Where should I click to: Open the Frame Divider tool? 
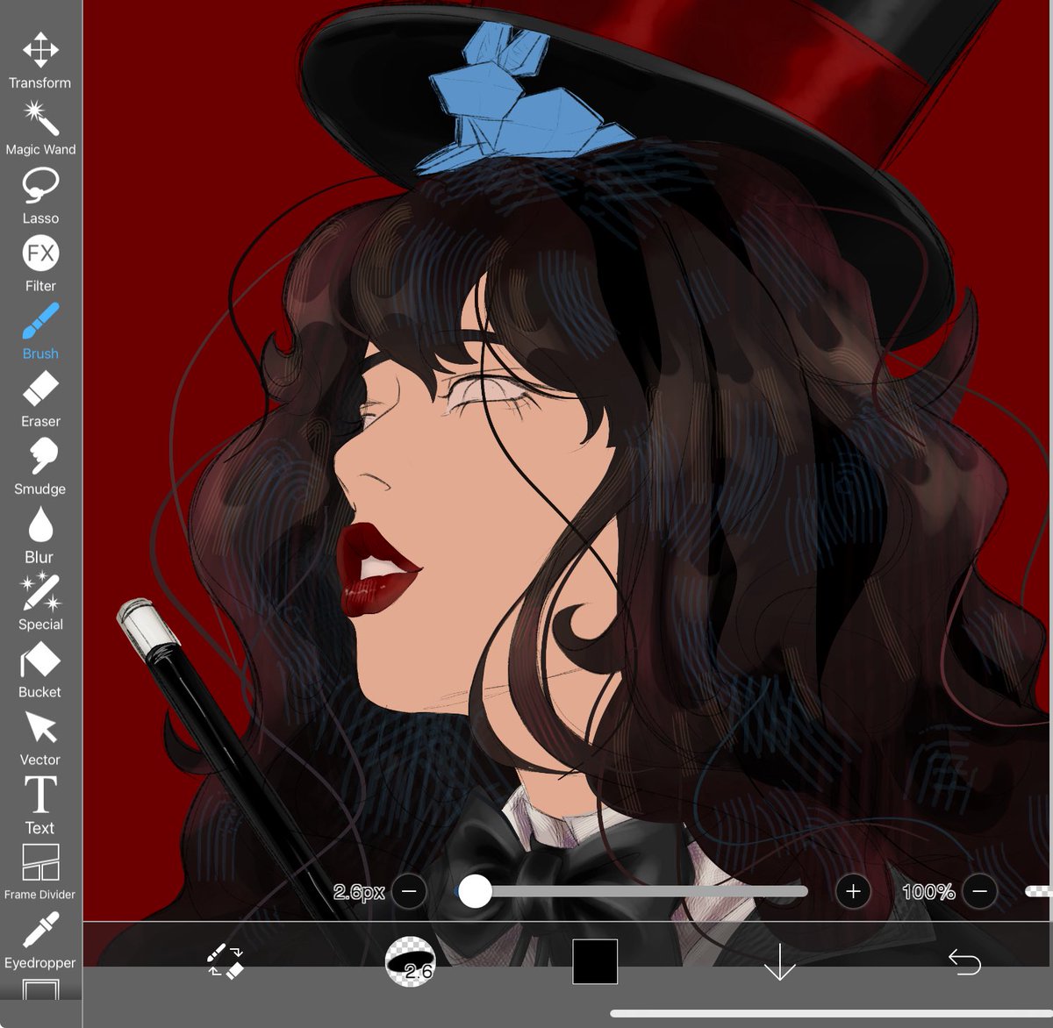point(40,872)
